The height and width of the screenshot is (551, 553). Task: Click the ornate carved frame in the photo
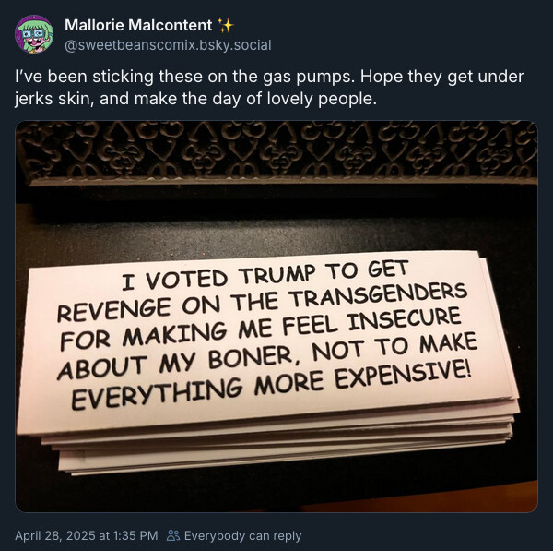point(276,152)
